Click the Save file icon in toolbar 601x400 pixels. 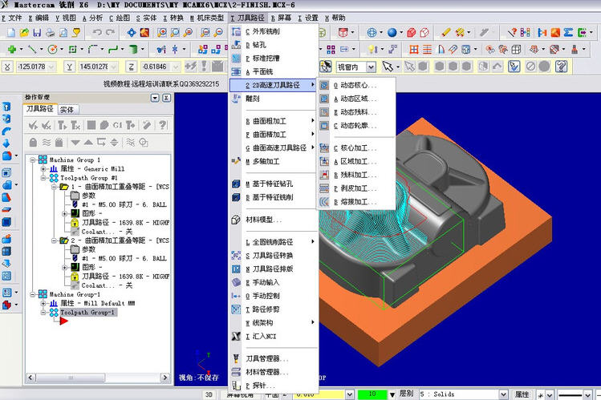(37, 33)
